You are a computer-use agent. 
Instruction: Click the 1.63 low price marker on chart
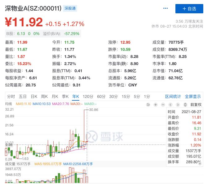[x=25, y=159]
